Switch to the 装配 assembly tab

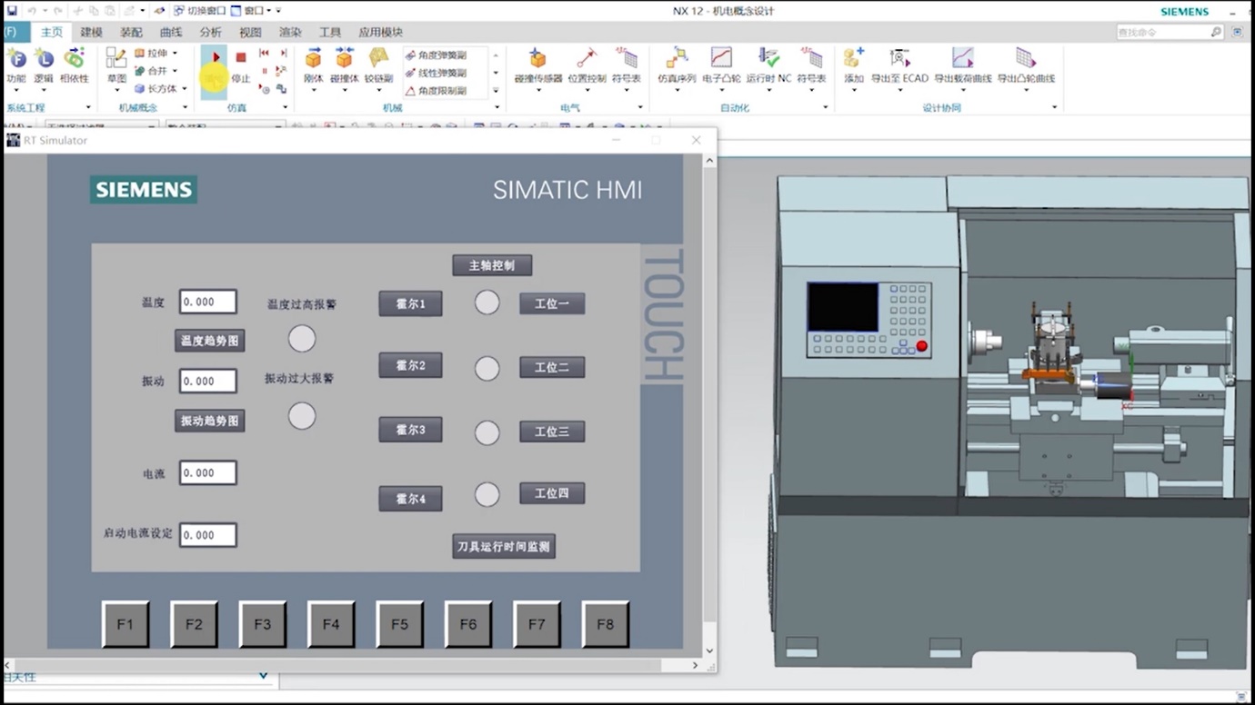coord(131,32)
